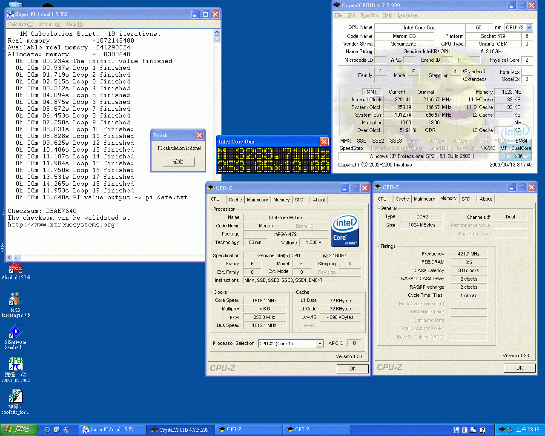Click OK in the CPU-Z Processor window
This screenshot has height=436, width=545.
click(353, 369)
